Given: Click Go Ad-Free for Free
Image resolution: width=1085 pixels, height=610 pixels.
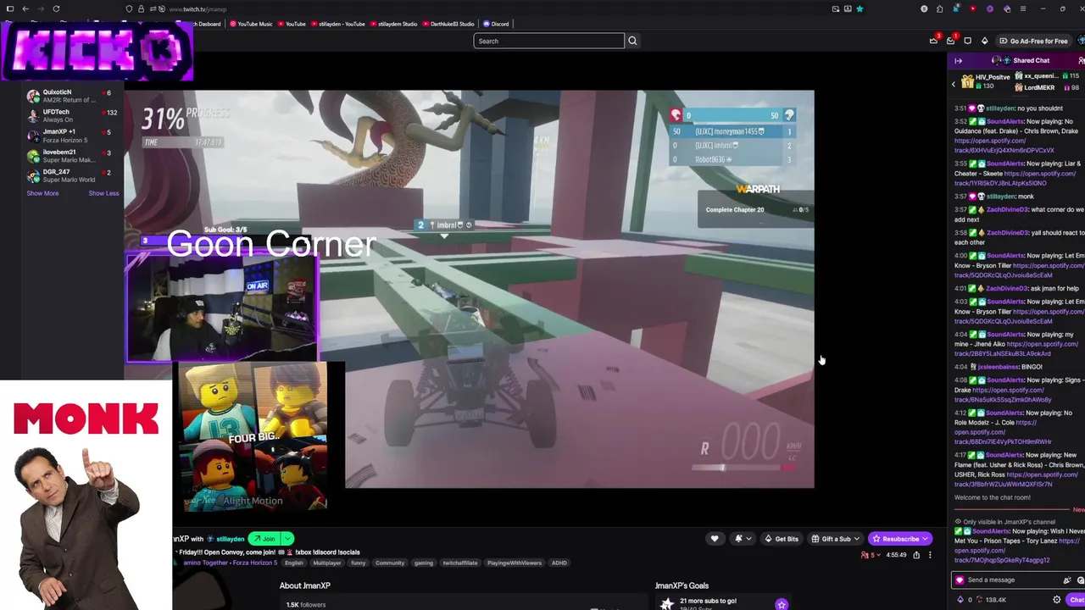Looking at the screenshot, I should (1033, 41).
